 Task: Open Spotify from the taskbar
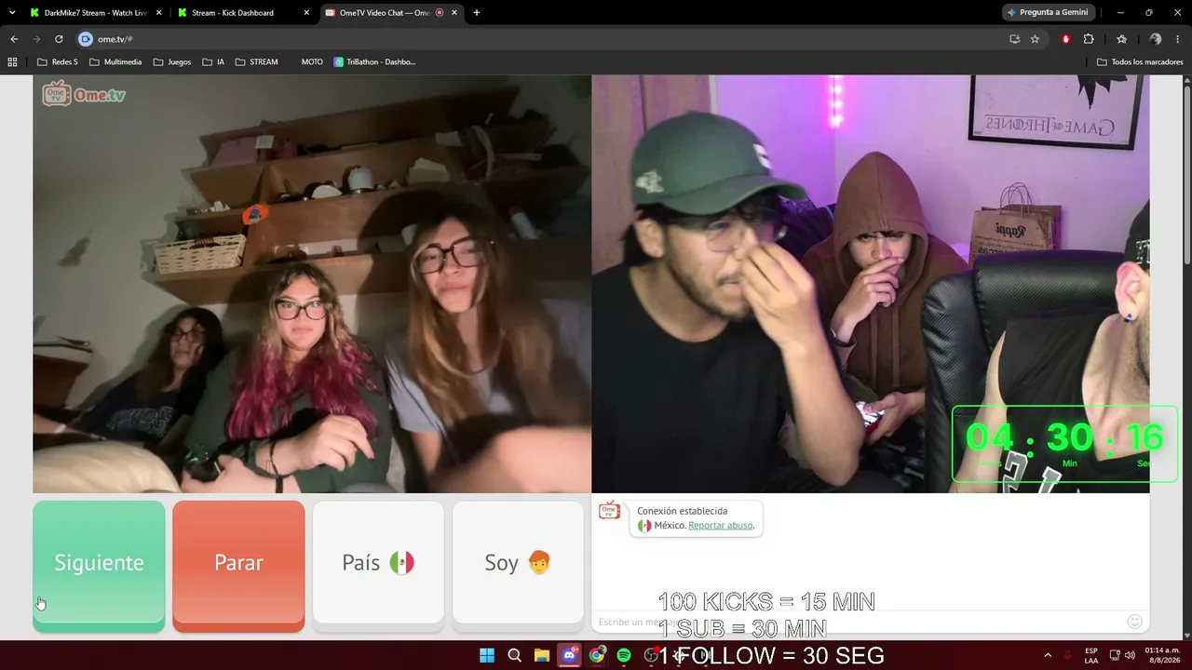[624, 655]
